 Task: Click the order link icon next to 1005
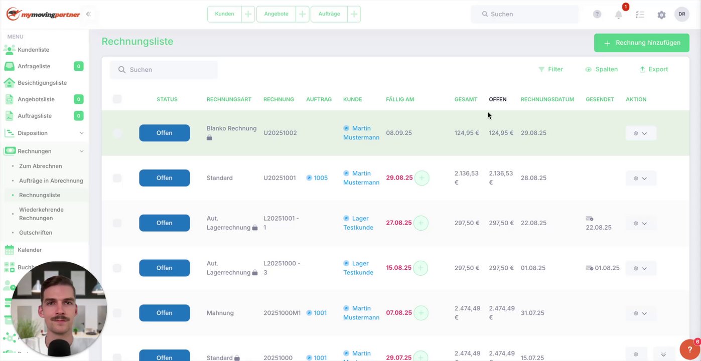pos(309,178)
